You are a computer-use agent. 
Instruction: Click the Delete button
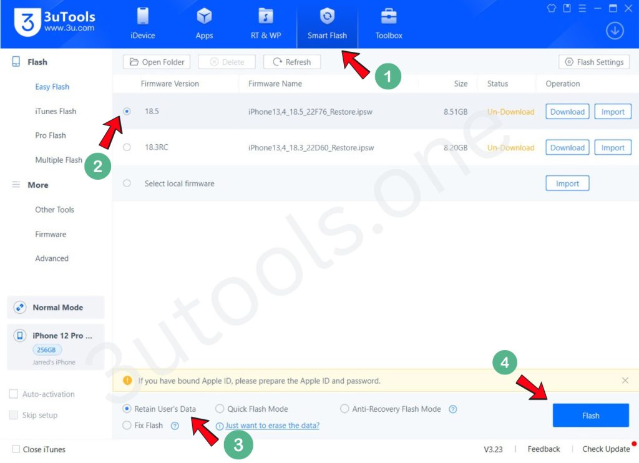[x=227, y=62]
